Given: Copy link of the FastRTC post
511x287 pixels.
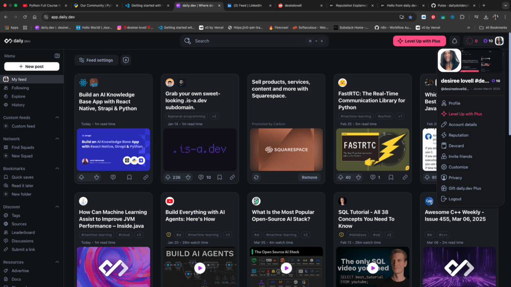Looking at the screenshot, I should click(x=405, y=177).
